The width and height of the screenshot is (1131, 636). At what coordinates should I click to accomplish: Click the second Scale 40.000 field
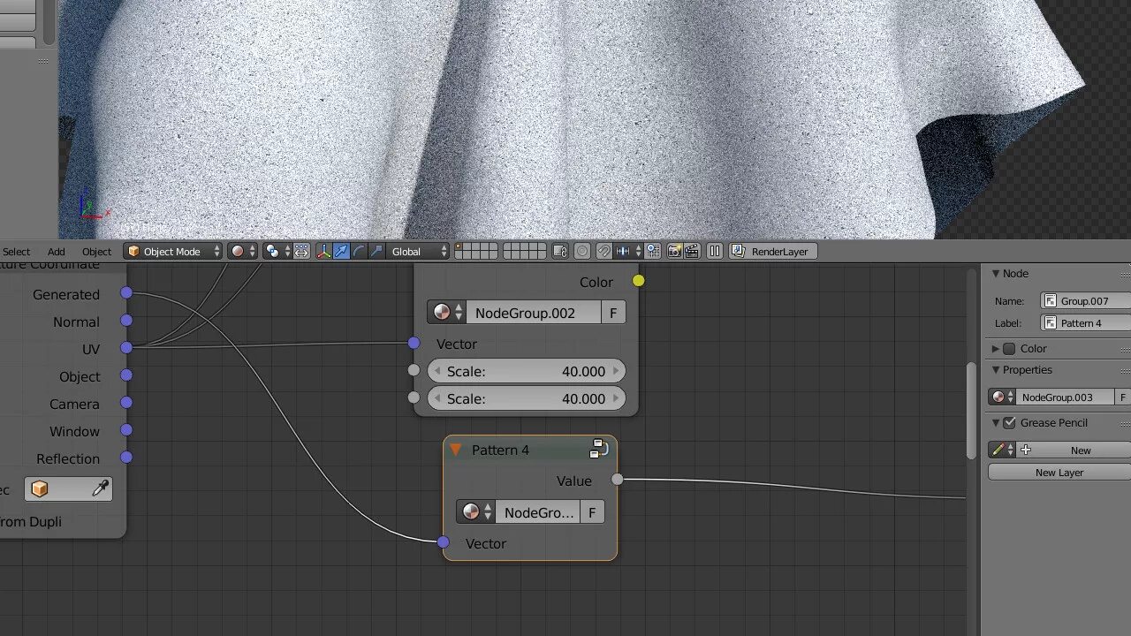pos(527,398)
